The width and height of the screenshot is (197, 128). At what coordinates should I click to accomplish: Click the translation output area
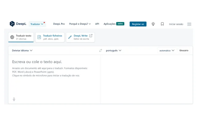pos(147,79)
